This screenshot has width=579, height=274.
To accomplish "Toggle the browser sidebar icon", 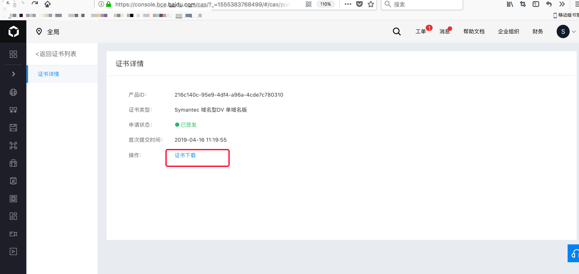I will pos(536,4).
